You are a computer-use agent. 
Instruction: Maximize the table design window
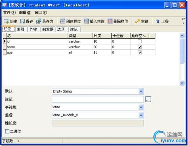[175, 5]
